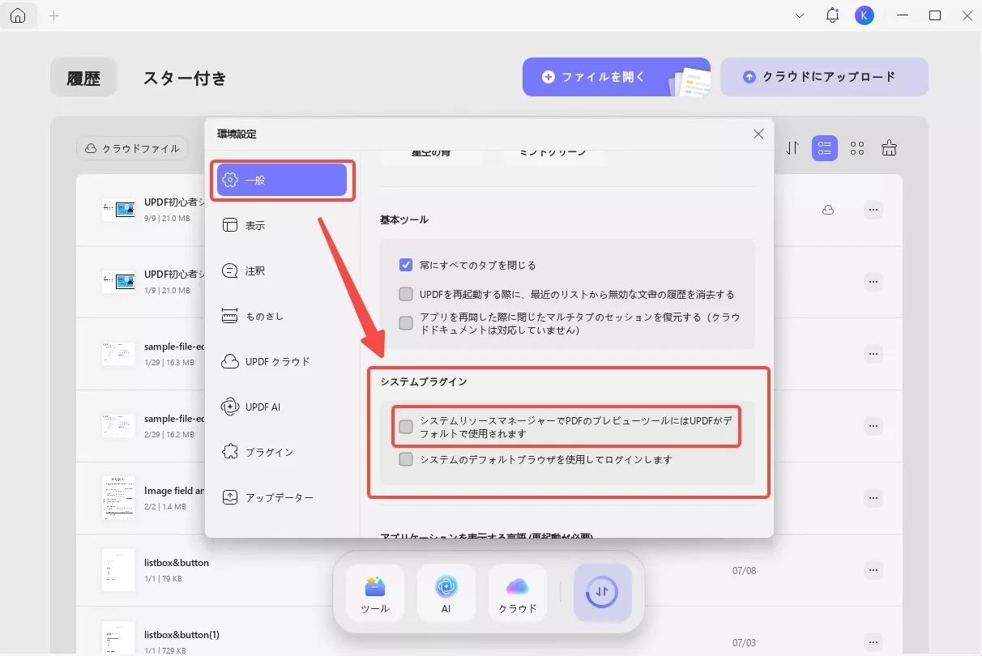The width and height of the screenshot is (982, 656).
Task: Select 一般 in preferences sidebar
Action: (281, 180)
